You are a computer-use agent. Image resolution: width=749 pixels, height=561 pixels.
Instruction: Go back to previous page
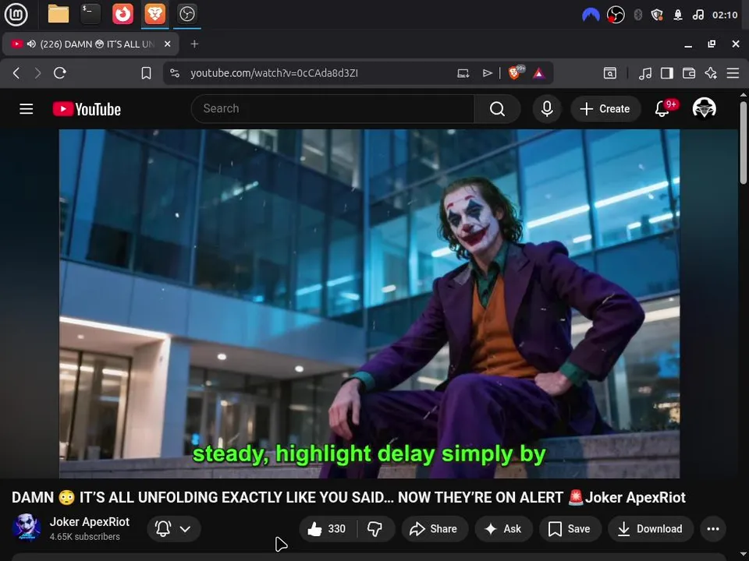click(x=16, y=73)
